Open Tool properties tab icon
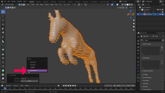Viewport: 165px width, 93px height. click(x=138, y=37)
